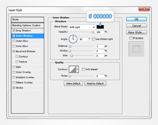
Task: Enable the Anti-aliased checkbox
Action: tap(83, 69)
